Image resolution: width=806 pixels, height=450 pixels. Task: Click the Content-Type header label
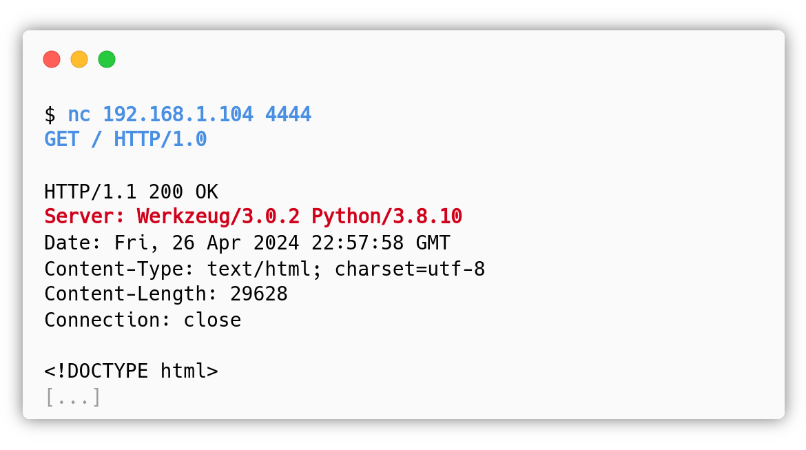coord(119,269)
